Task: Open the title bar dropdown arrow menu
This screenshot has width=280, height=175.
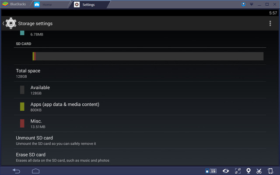Action: (x=252, y=4)
